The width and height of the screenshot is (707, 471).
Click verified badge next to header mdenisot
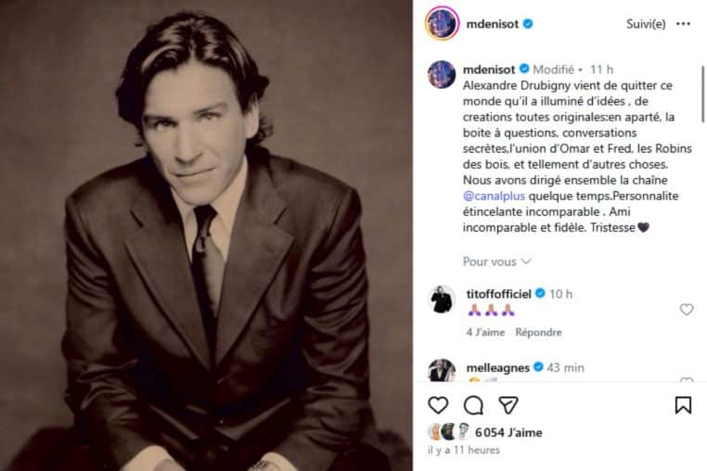[x=528, y=24]
